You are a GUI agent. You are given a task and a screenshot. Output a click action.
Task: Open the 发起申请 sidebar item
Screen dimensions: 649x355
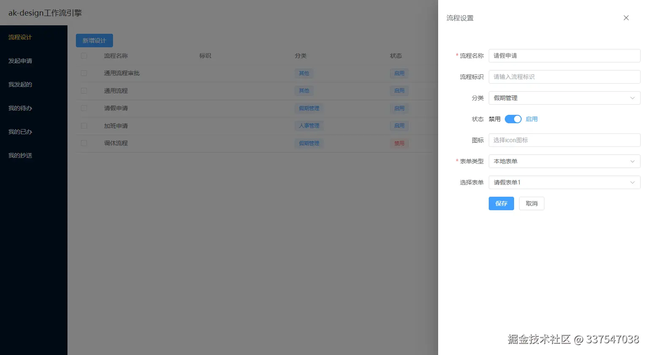click(20, 61)
